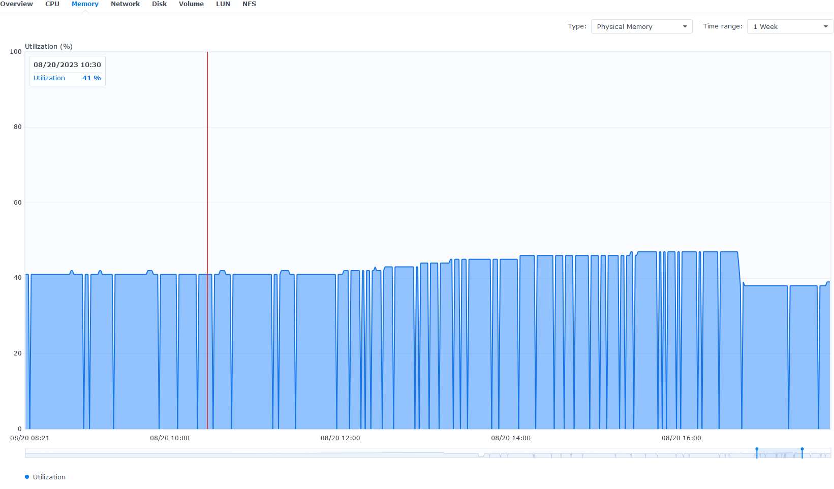The width and height of the screenshot is (834, 489).
Task: Switch to the Volume tab
Action: click(191, 4)
